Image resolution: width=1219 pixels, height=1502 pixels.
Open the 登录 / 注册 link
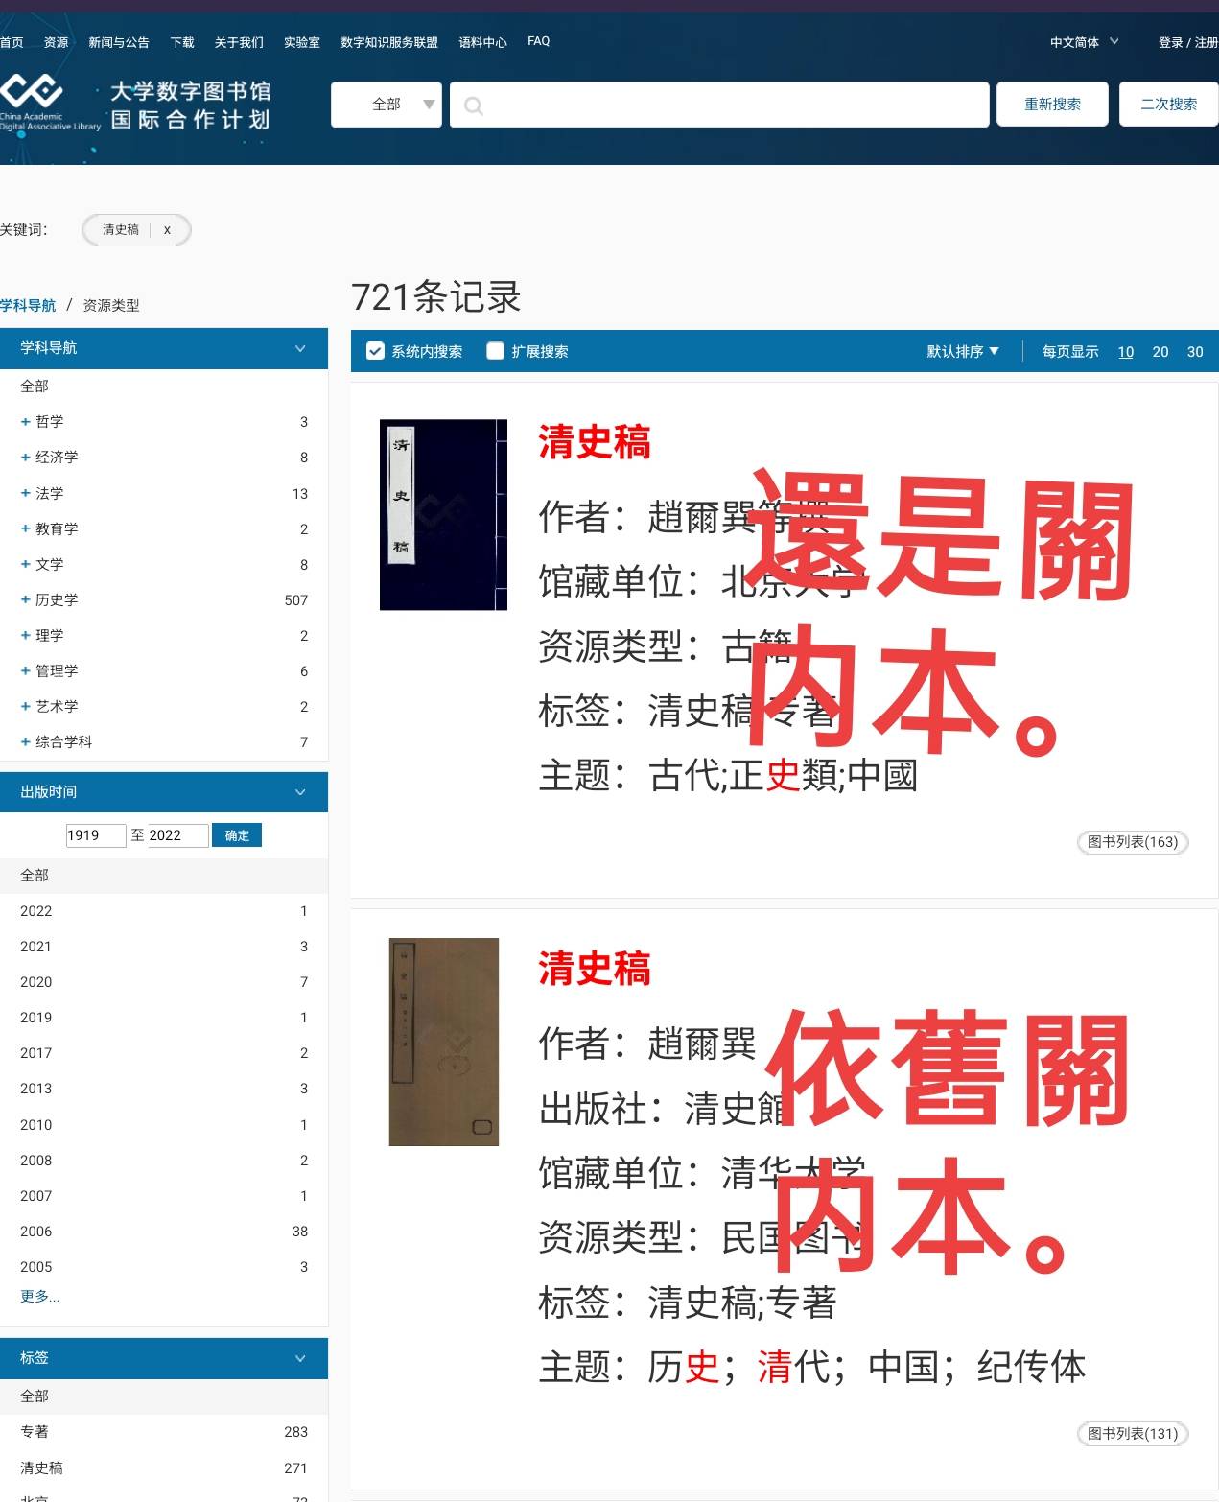[1188, 42]
